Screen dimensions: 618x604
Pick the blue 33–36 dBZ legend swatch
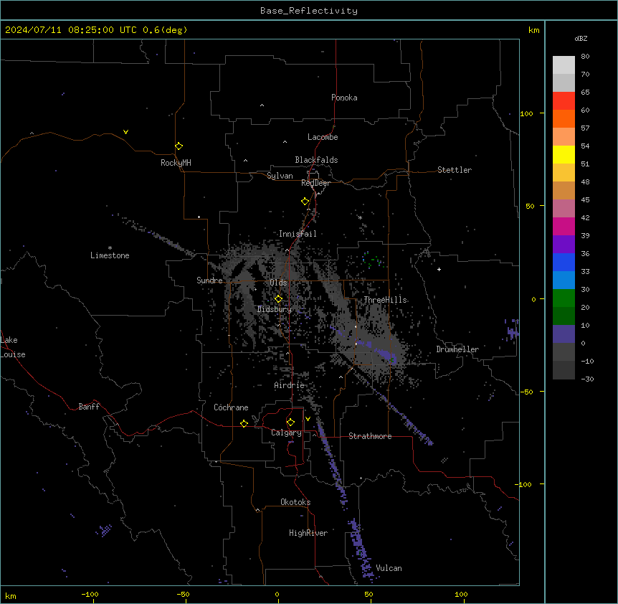point(564,262)
